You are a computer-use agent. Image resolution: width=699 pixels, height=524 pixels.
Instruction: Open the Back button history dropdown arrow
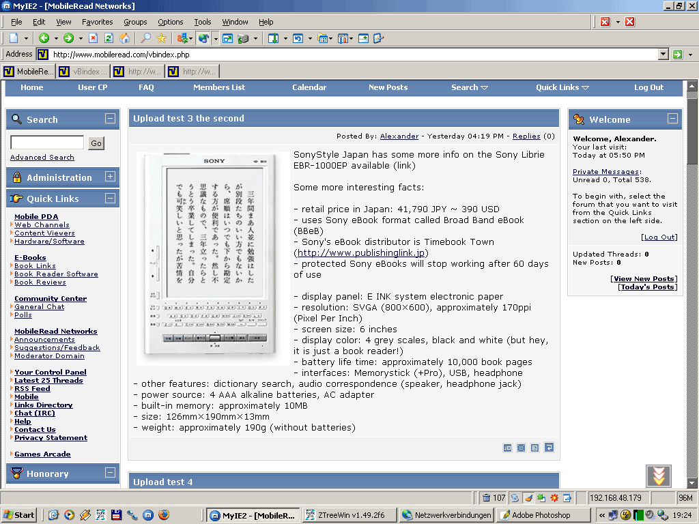click(x=56, y=39)
